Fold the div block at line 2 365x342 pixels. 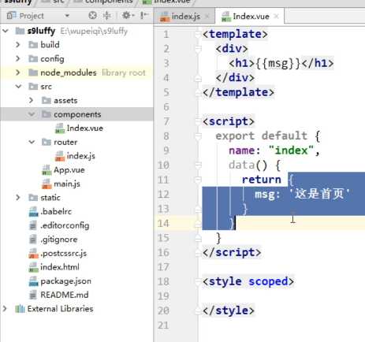click(x=198, y=49)
